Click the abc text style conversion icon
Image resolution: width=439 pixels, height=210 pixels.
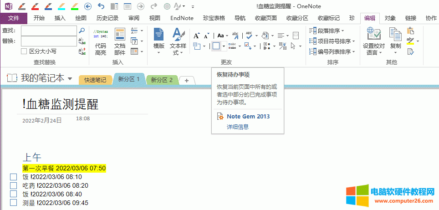coord(235,35)
